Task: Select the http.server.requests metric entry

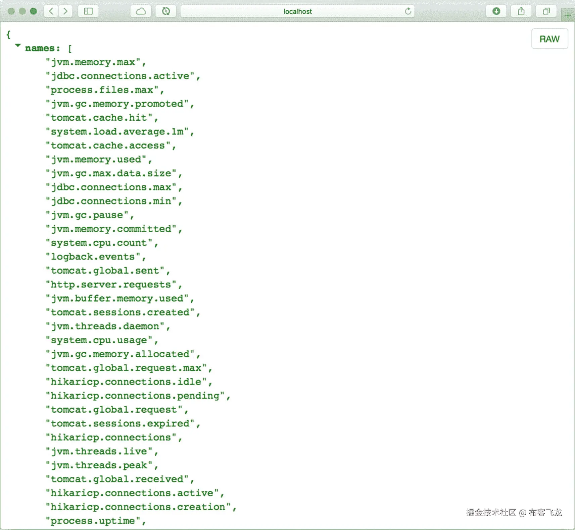Action: click(114, 284)
